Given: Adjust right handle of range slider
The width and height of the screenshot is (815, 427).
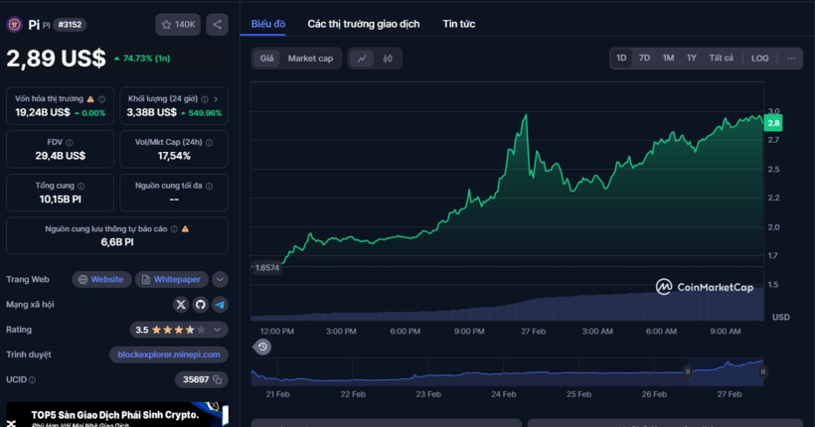Looking at the screenshot, I should click(763, 371).
